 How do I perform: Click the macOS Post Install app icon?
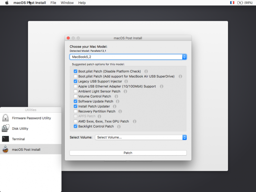tap(5, 149)
